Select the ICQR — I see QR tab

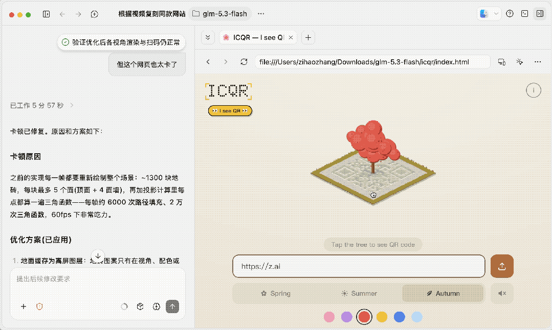pos(258,38)
